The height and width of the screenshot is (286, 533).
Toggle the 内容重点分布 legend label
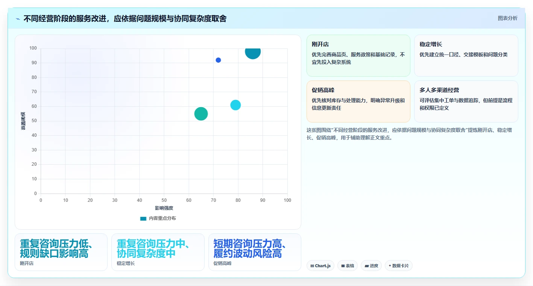tap(162, 218)
